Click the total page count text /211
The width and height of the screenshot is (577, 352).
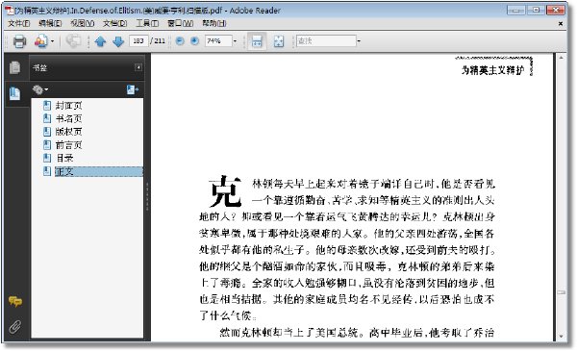coord(158,40)
